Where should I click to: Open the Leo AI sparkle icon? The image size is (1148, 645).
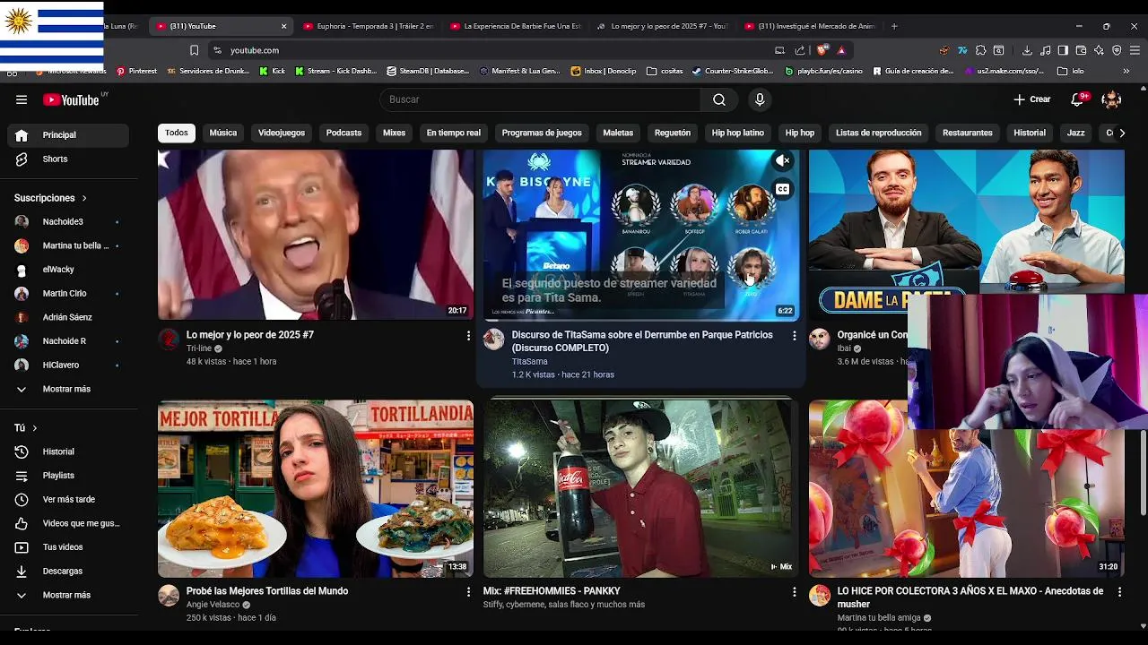click(1099, 50)
